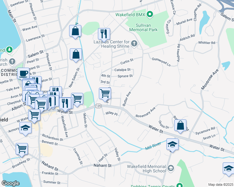Click the Butler Ave label
The image size is (234, 187).
click(127, 99)
